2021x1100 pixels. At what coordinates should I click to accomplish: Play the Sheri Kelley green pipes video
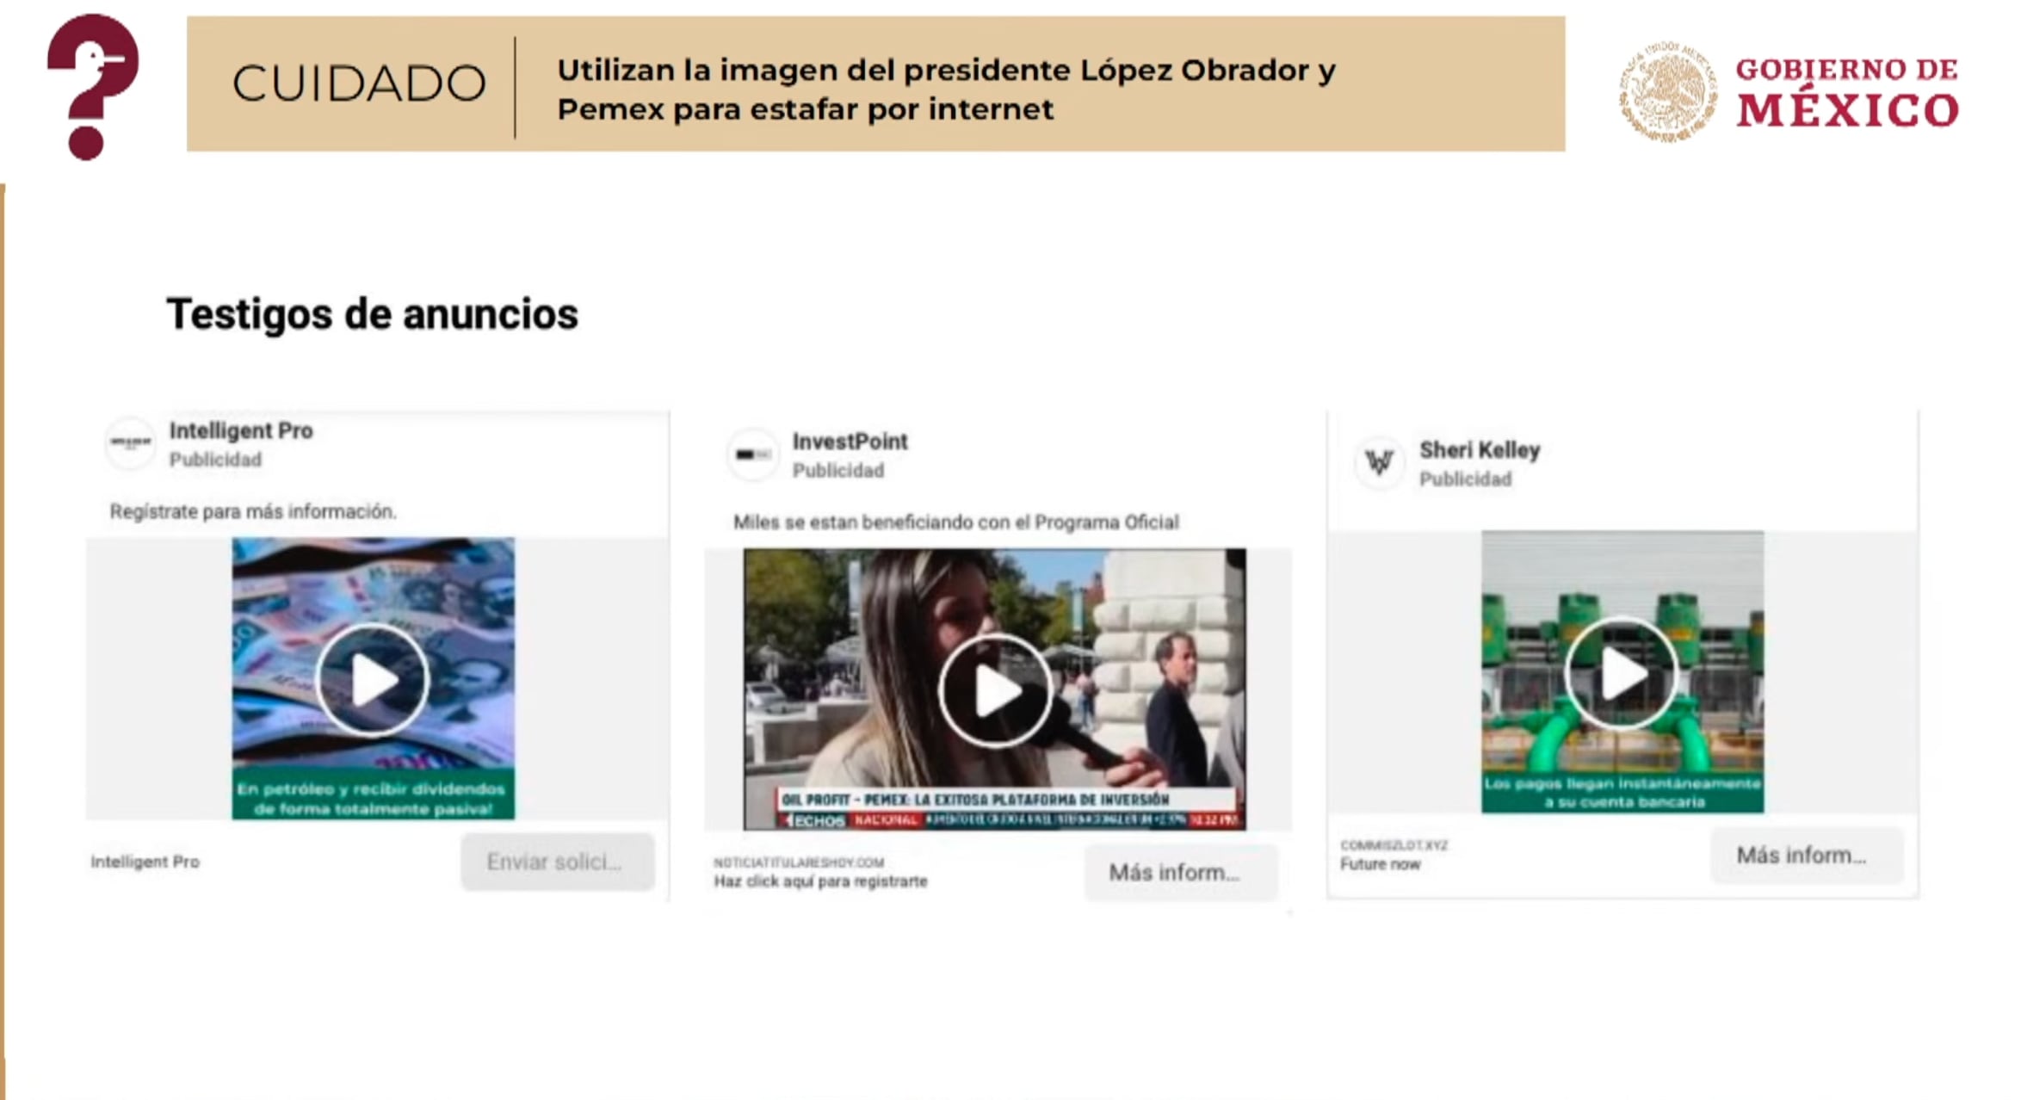coord(1621,673)
